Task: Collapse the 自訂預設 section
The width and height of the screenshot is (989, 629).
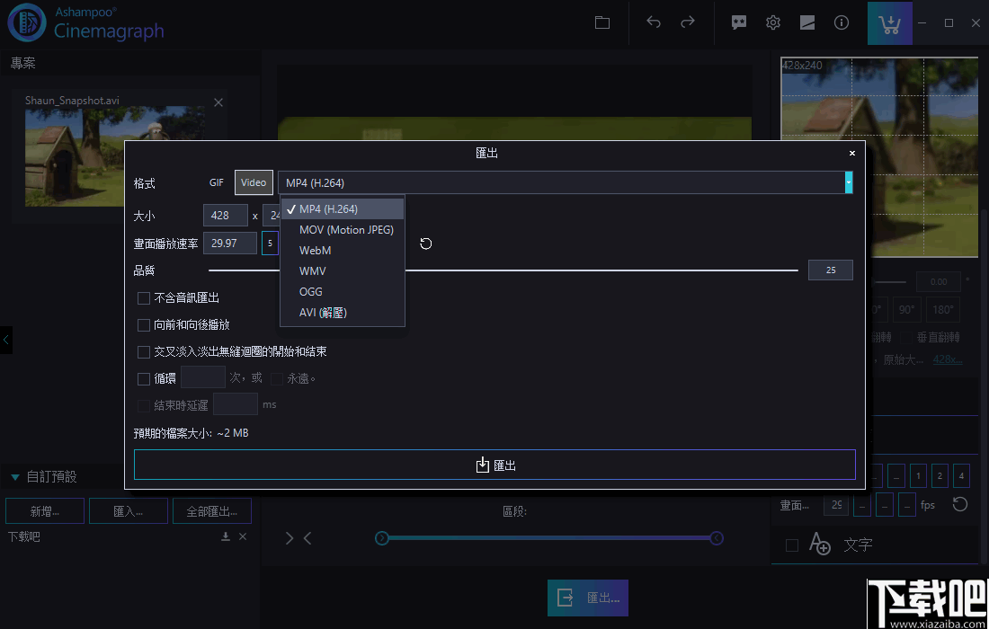Action: point(14,476)
